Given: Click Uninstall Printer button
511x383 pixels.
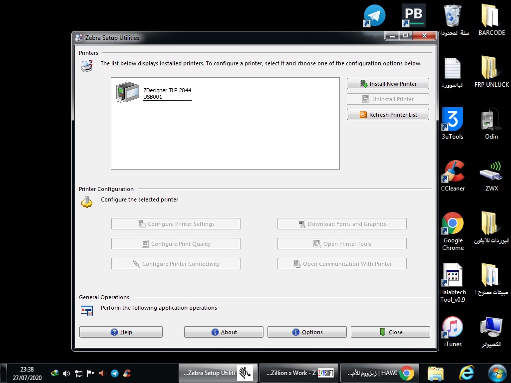Looking at the screenshot, I should pos(388,99).
